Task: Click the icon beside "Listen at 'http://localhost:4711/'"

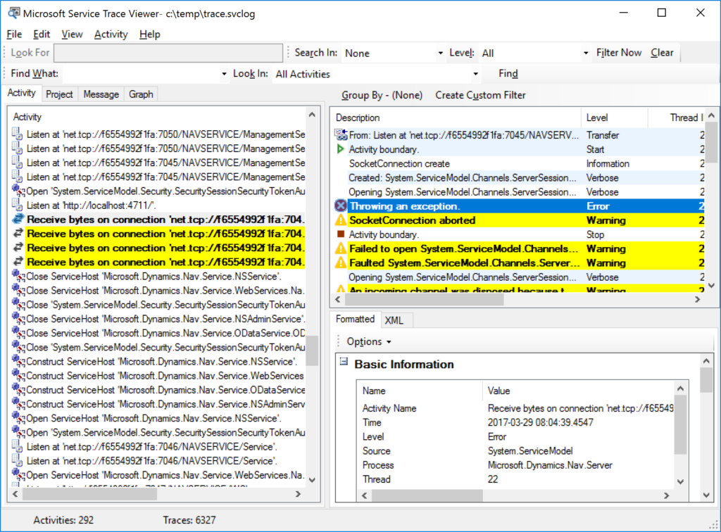Action: pyautogui.click(x=15, y=205)
